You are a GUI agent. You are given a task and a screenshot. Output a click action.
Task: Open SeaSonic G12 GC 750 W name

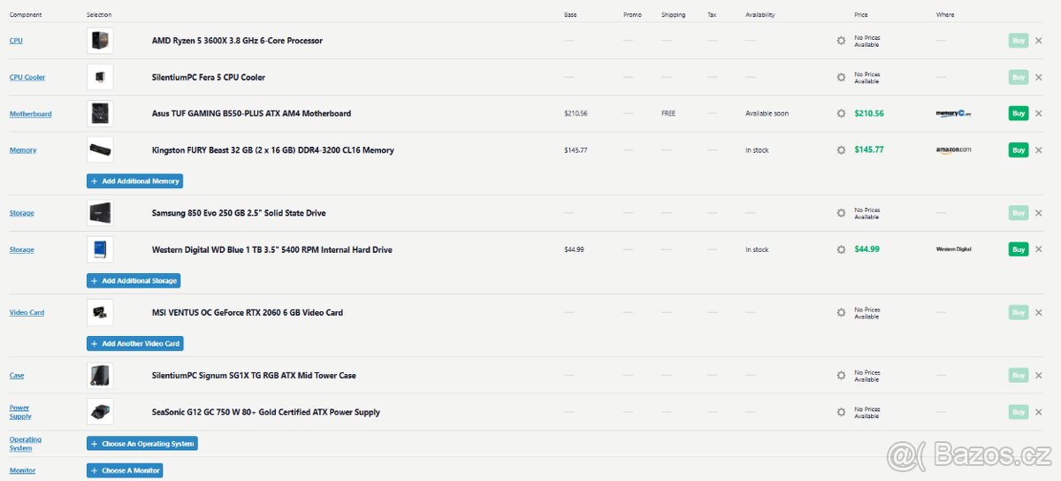click(266, 412)
